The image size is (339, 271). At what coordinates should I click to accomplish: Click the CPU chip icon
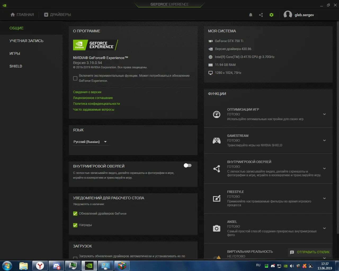[211, 57]
